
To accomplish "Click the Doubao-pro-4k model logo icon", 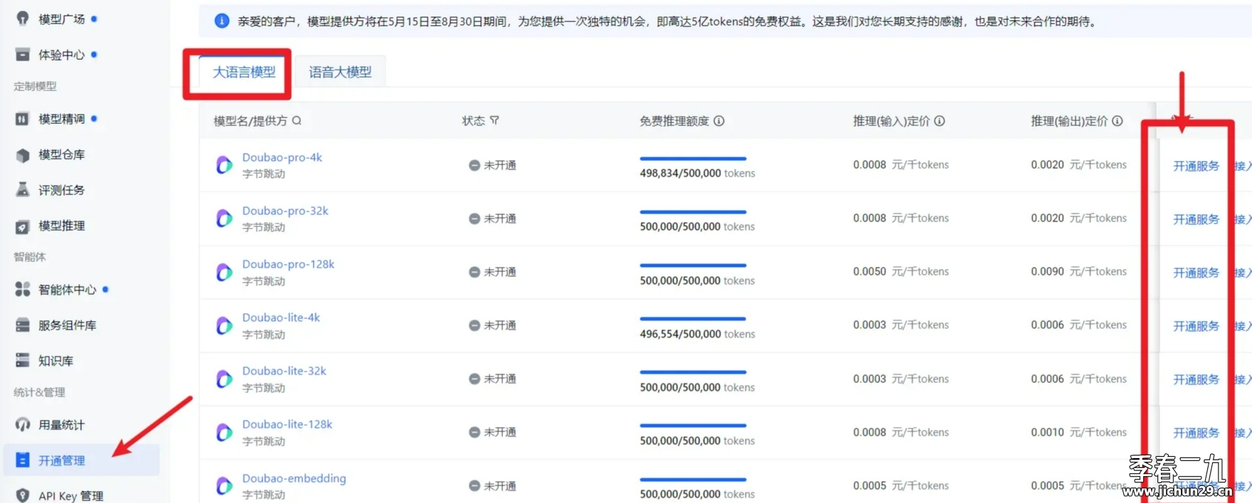I will tap(224, 165).
